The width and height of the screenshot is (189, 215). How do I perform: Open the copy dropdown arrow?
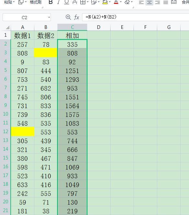26,2
